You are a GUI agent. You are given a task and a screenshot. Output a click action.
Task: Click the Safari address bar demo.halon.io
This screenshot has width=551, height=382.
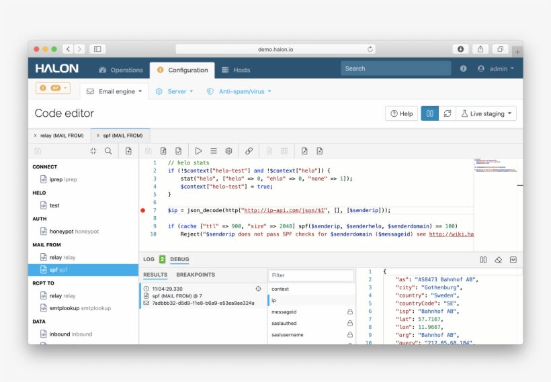(275, 49)
